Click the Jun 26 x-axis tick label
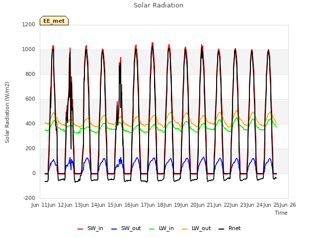 (288, 205)
